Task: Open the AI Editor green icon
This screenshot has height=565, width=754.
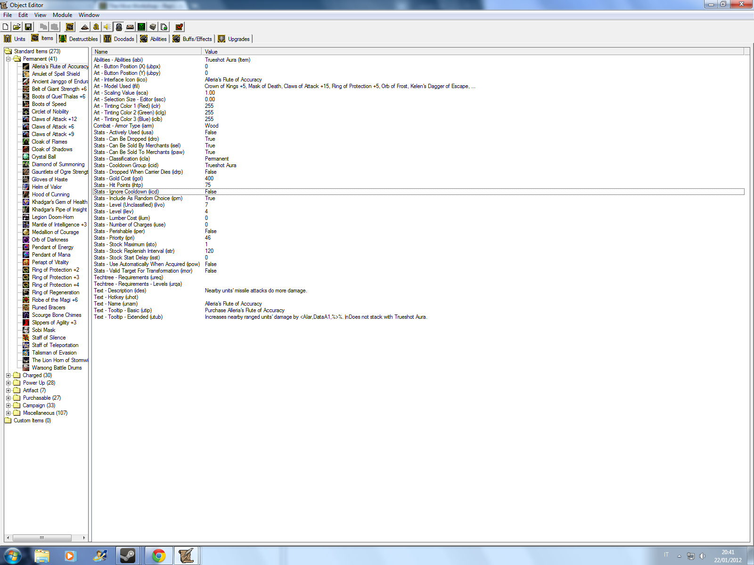Action: 141,27
